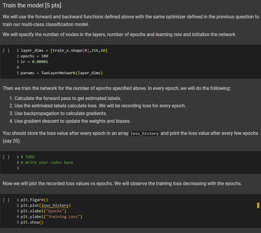Viewport: 261px width, 233px height.
Task: Click the 'Train the model [5 pts]' heading
Action: point(32,6)
